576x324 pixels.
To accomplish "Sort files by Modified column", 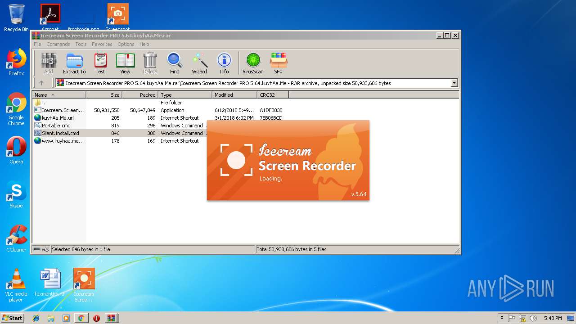I will point(234,95).
